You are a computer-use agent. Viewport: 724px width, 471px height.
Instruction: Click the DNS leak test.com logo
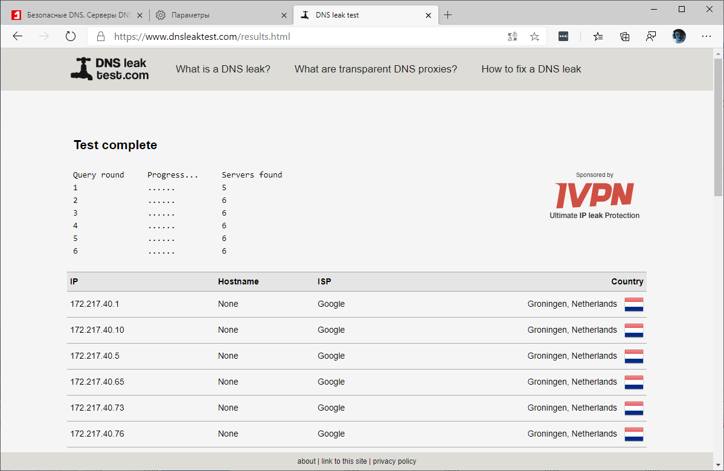point(109,69)
